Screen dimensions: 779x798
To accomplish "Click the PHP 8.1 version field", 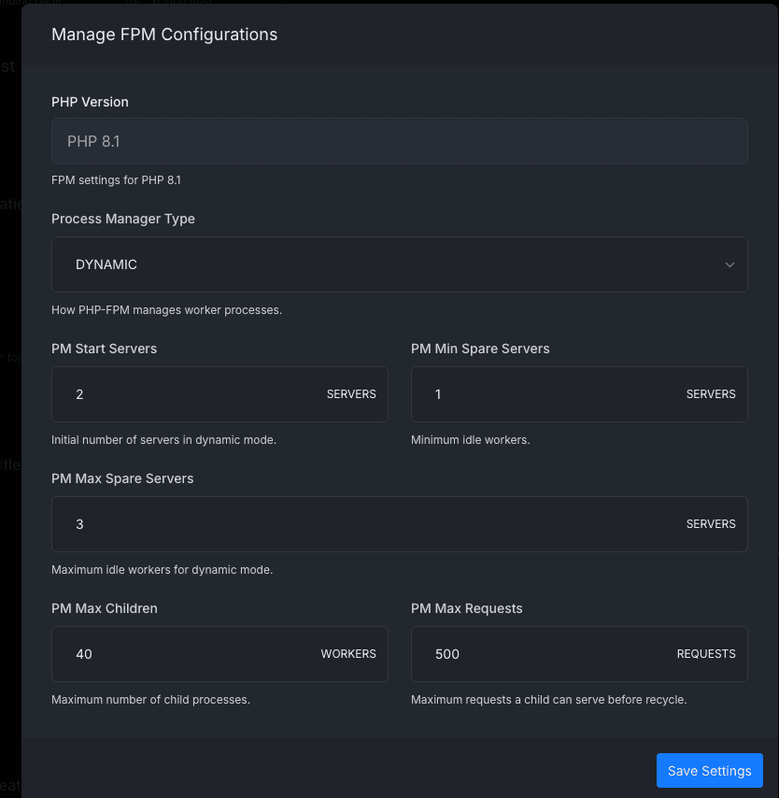I will pyautogui.click(x=399, y=141).
